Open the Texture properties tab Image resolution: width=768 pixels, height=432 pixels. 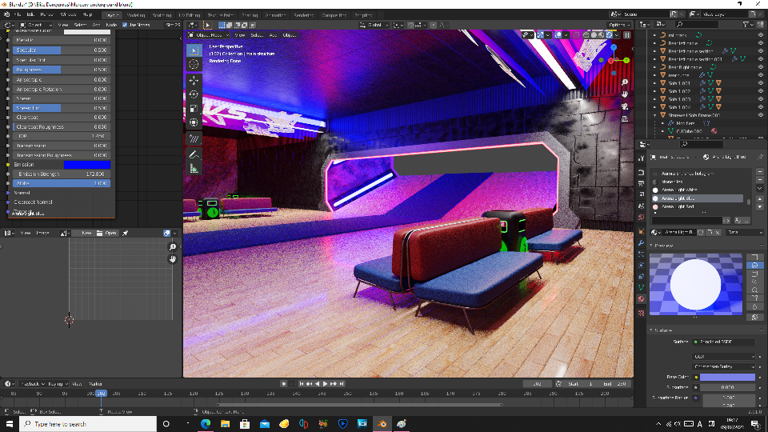tap(641, 313)
